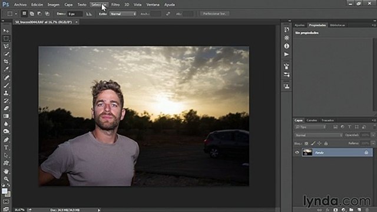Select the History Brush tool
Viewport: 377px width, 212px height.
point(6,101)
